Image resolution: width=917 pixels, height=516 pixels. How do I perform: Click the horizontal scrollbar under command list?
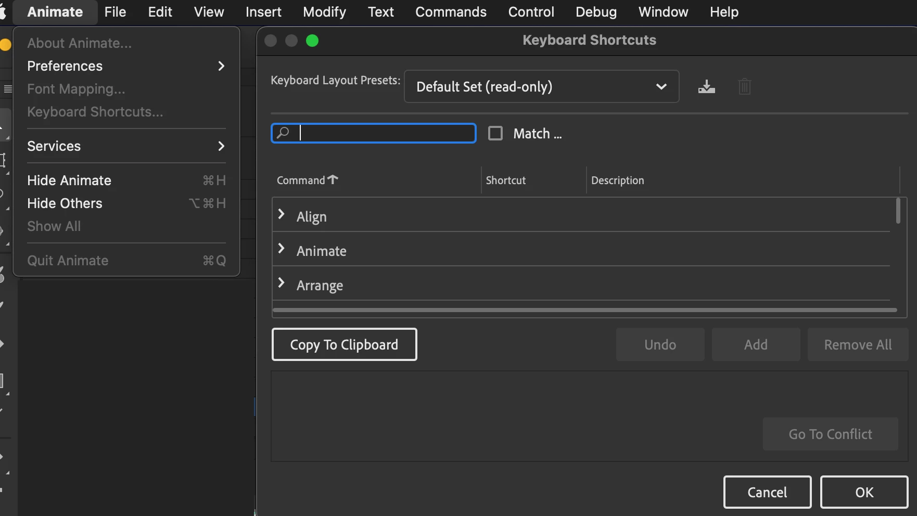pyautogui.click(x=584, y=310)
